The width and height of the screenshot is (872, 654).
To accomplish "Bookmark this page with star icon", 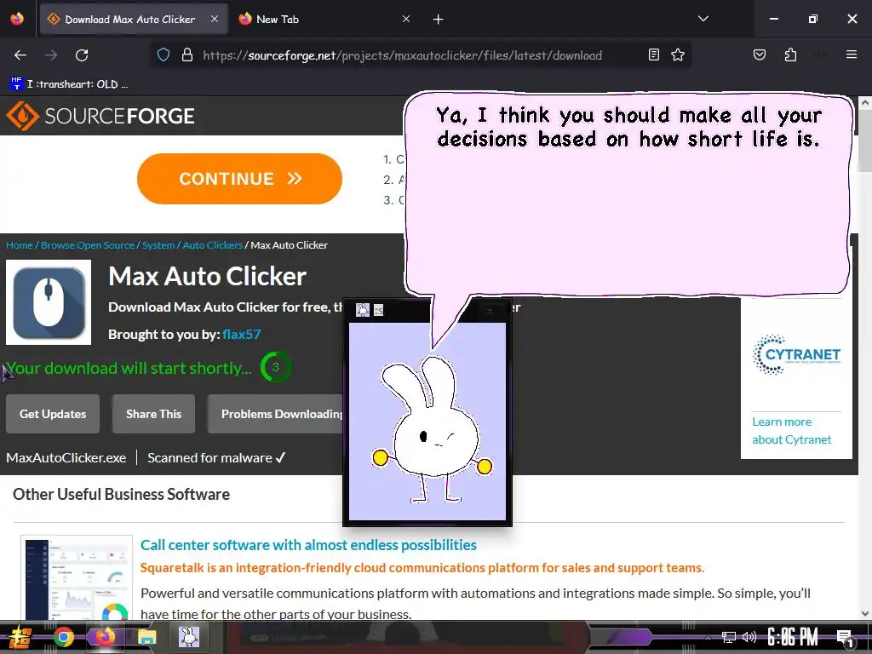I will click(x=677, y=54).
